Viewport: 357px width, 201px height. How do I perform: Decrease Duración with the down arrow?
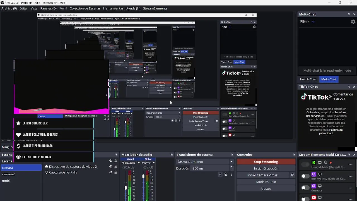click(231, 170)
